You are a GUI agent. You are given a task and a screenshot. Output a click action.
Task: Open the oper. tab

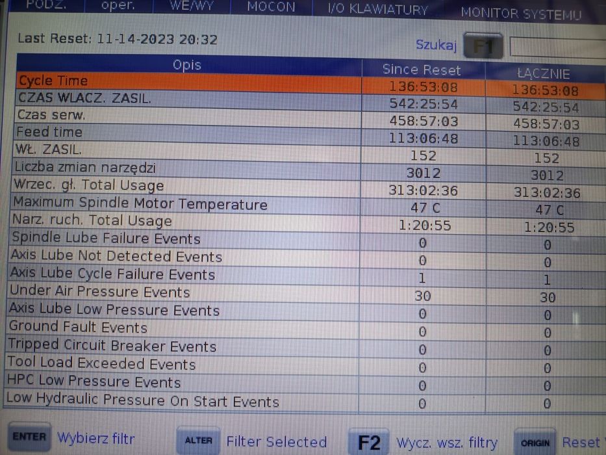point(118,6)
